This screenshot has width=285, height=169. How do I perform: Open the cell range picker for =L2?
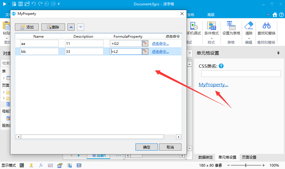pos(145,51)
